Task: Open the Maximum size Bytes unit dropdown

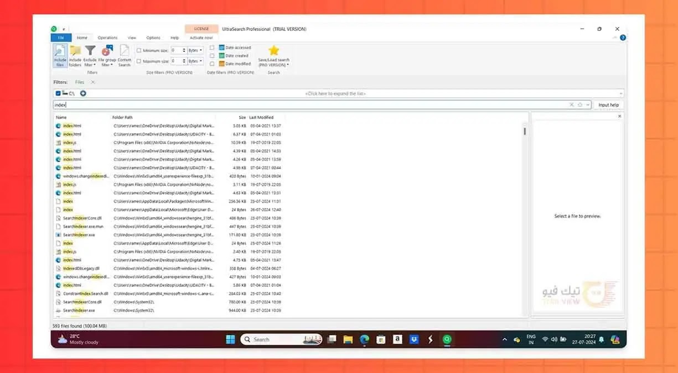Action: pos(195,61)
